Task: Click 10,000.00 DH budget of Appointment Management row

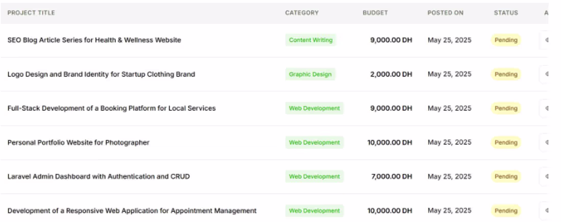Action: pyautogui.click(x=390, y=211)
